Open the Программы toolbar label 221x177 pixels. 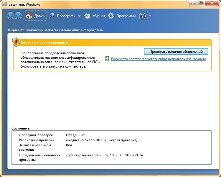126,16
